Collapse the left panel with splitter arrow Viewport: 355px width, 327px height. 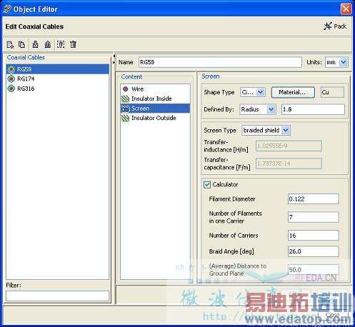click(114, 56)
